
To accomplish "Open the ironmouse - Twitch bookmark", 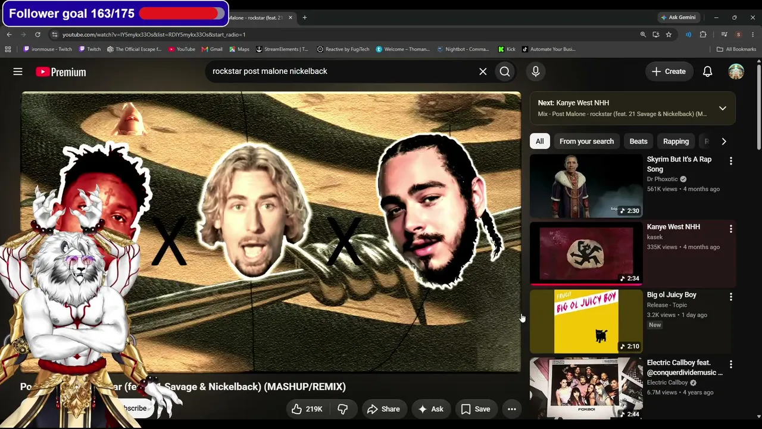I will tap(47, 49).
